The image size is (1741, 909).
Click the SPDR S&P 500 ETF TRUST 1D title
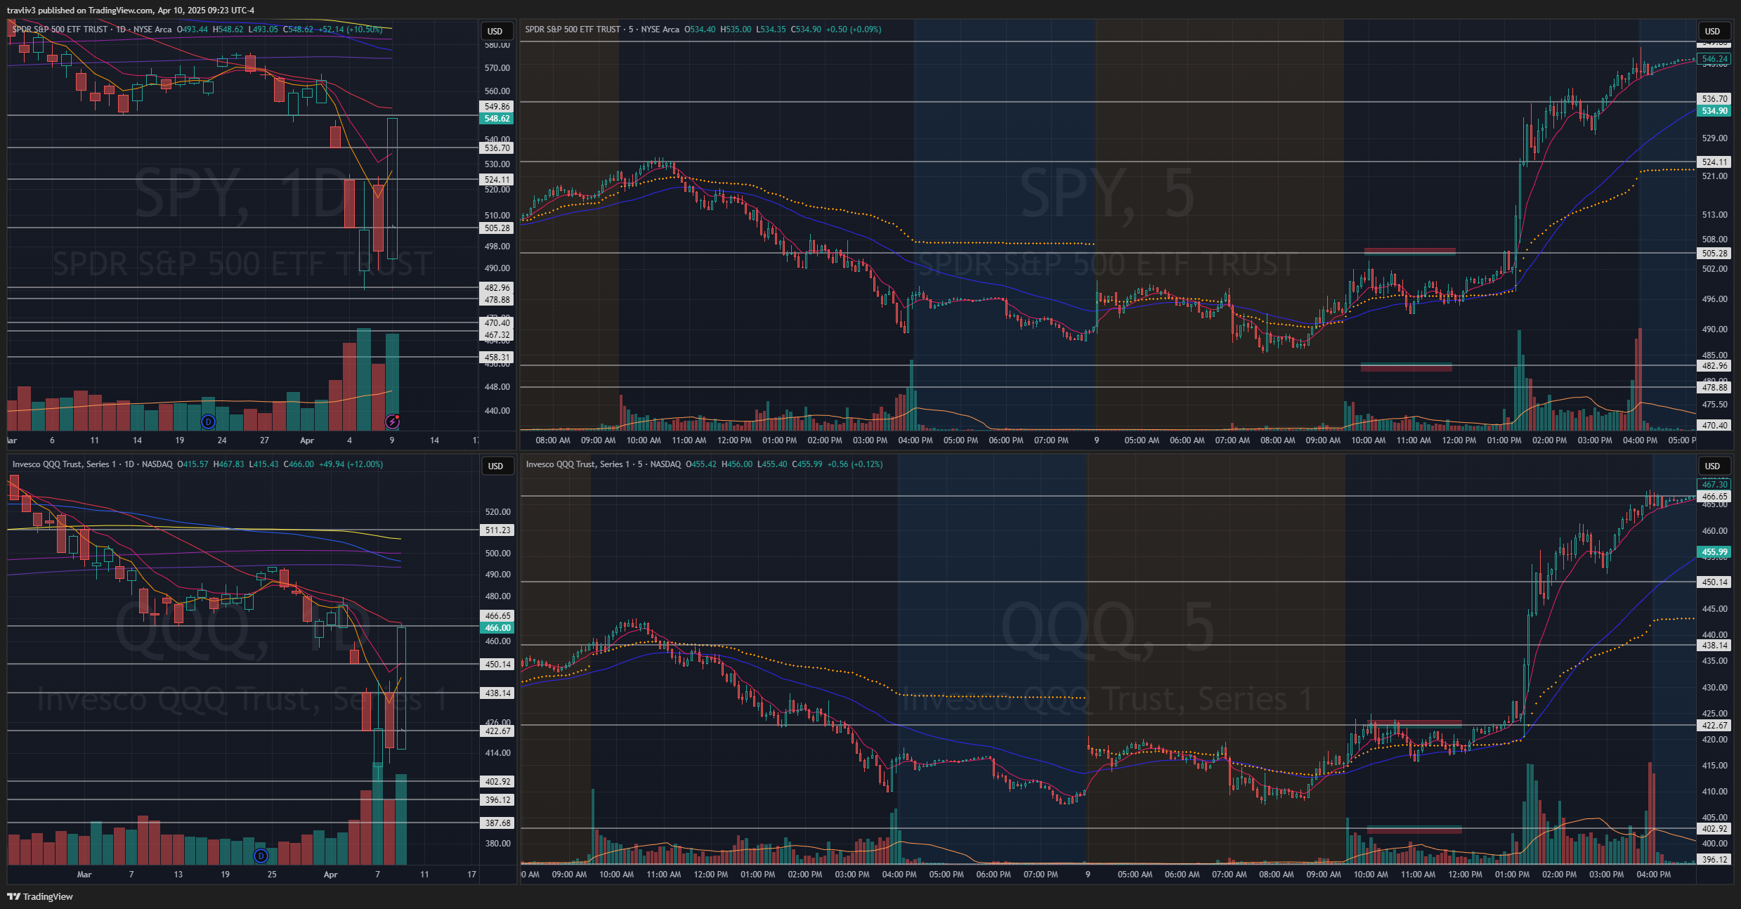69,30
